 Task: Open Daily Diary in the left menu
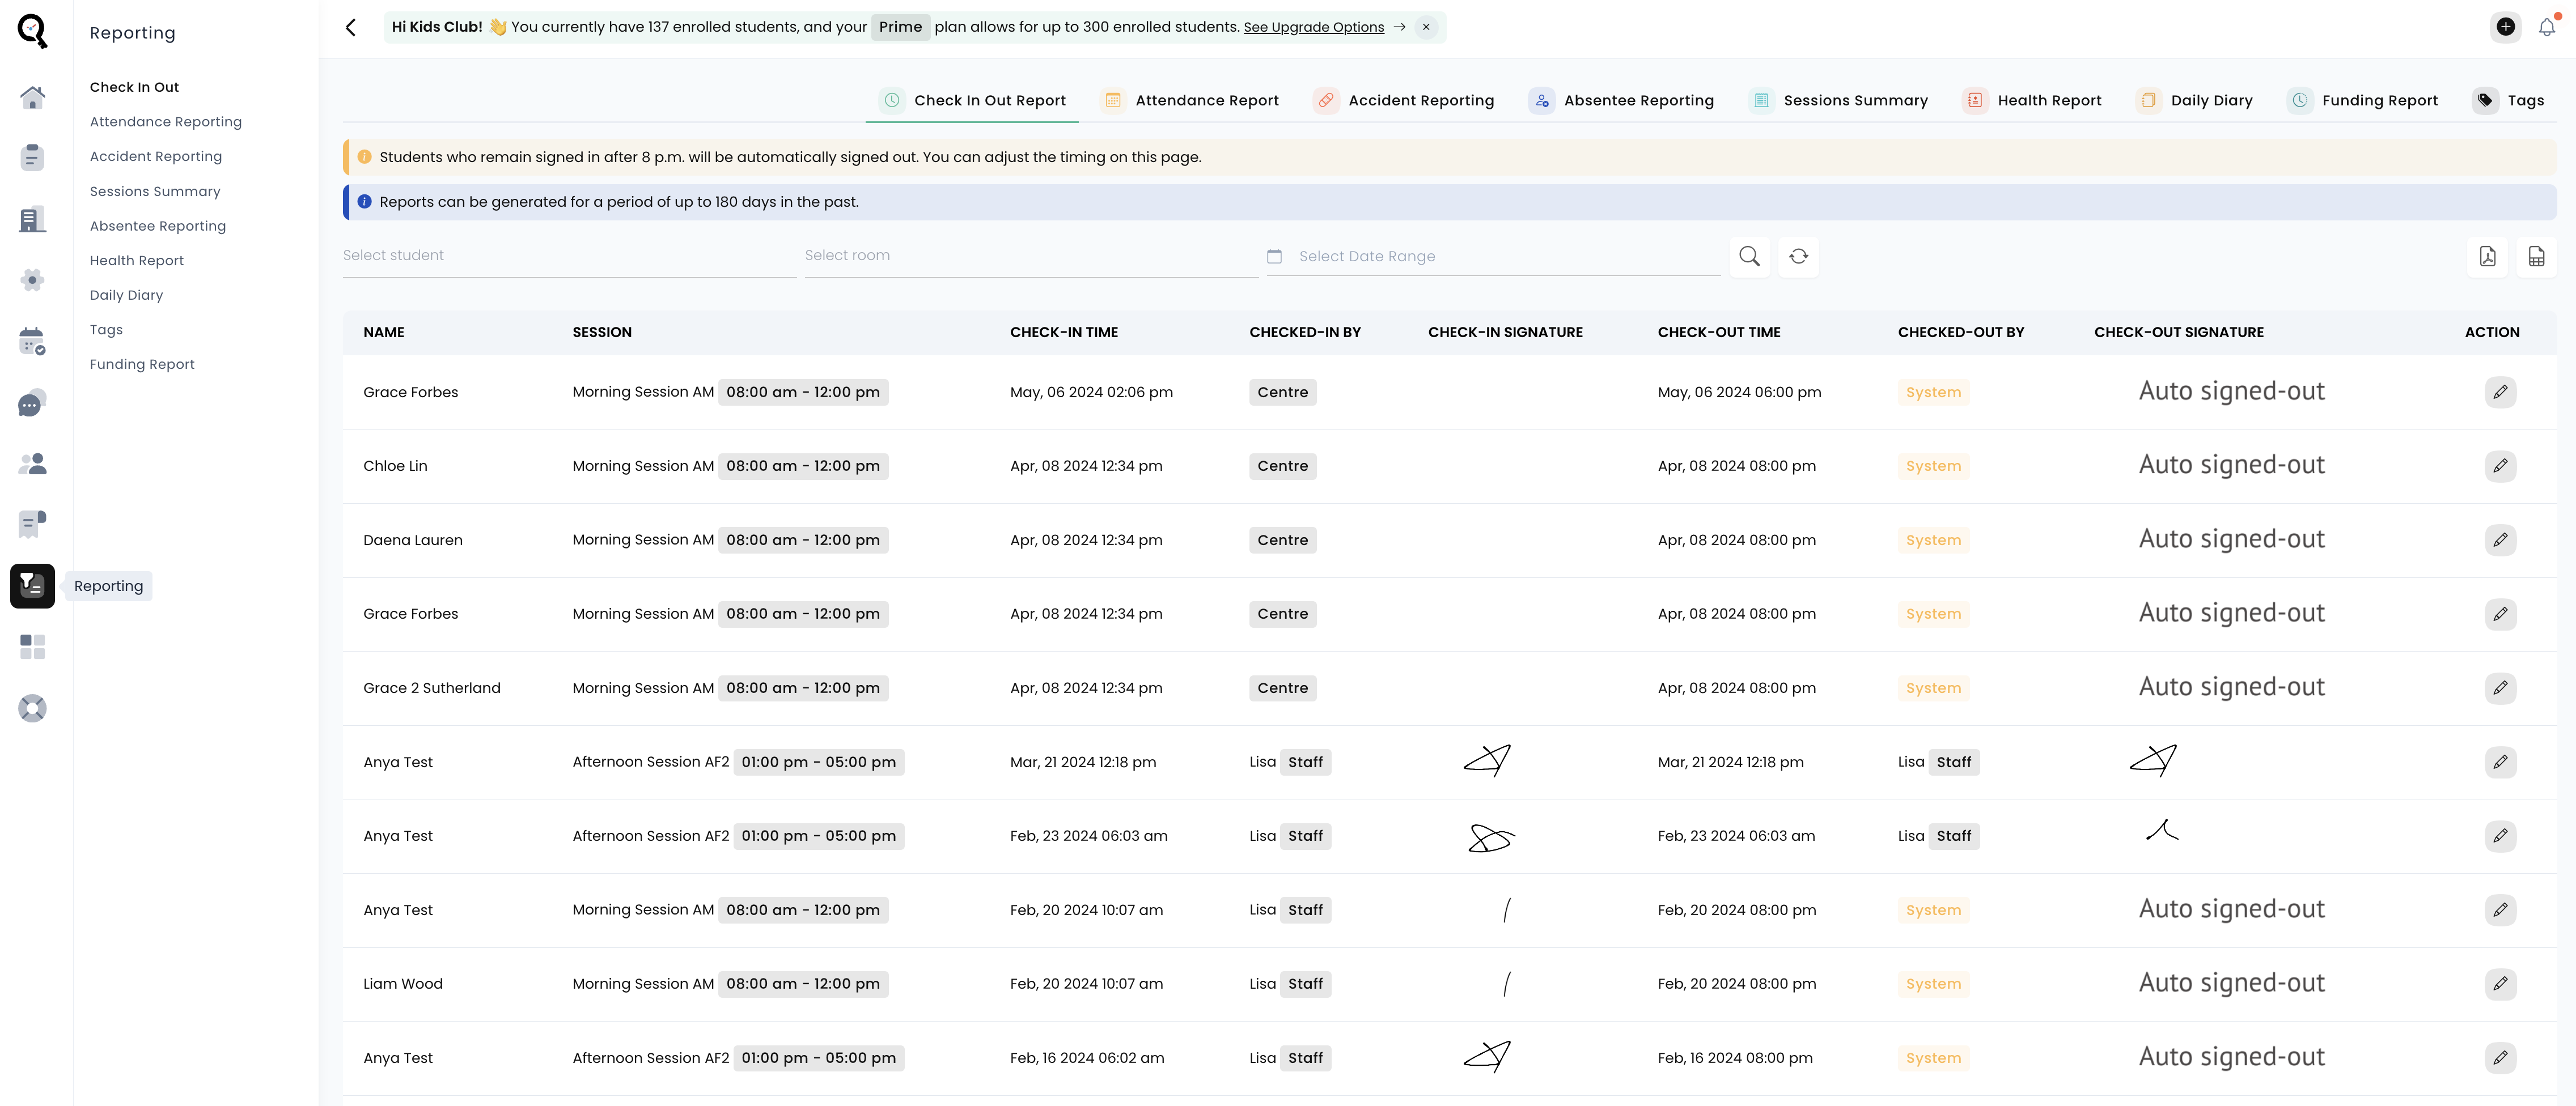(126, 295)
